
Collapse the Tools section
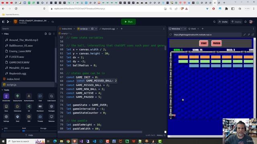pos(2,90)
